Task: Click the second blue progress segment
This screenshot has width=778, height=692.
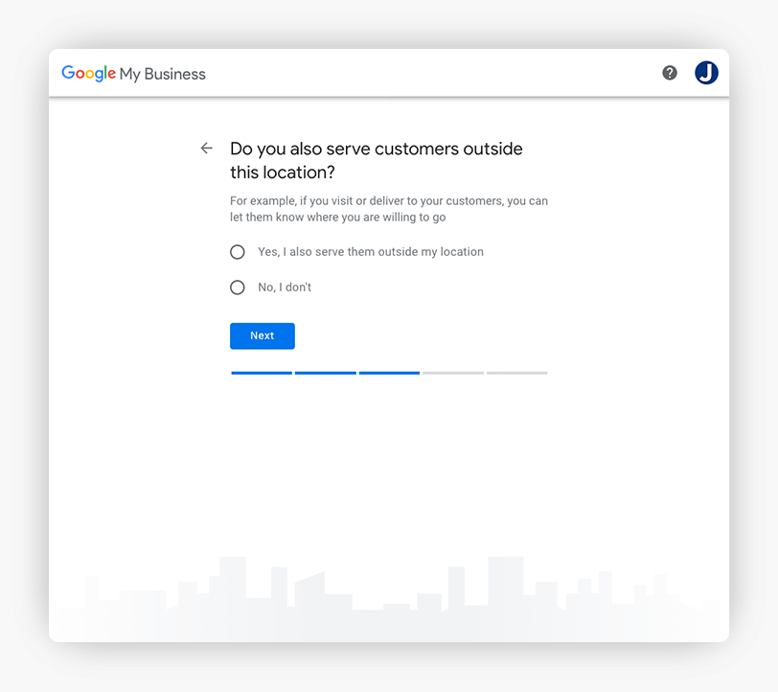Action: click(x=326, y=373)
